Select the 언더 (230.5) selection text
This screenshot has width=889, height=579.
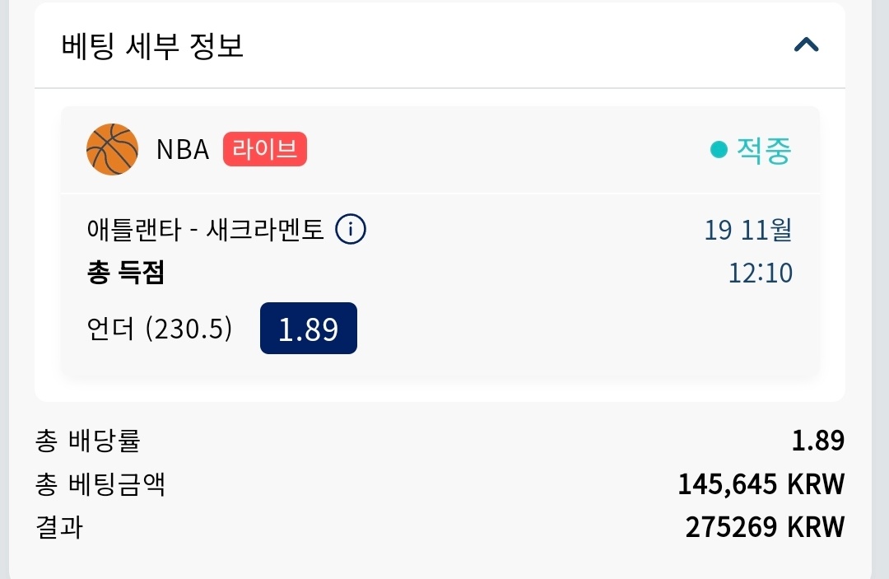tap(159, 329)
